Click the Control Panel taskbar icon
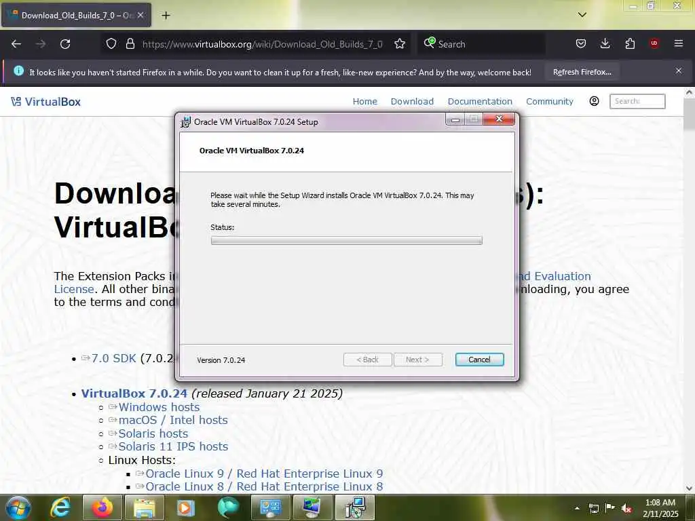Screen dimensions: 695x521 coord(270,507)
